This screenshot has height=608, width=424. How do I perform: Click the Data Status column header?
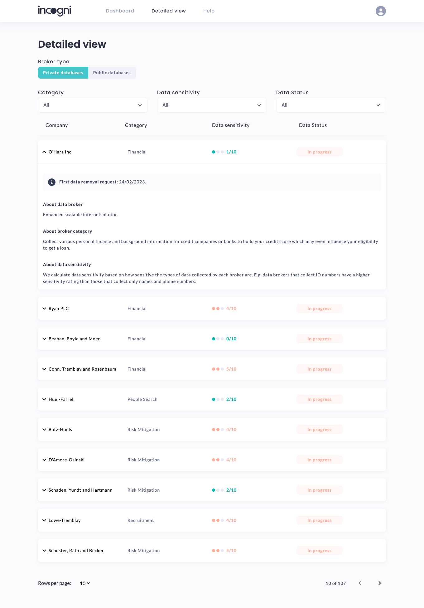coord(313,125)
